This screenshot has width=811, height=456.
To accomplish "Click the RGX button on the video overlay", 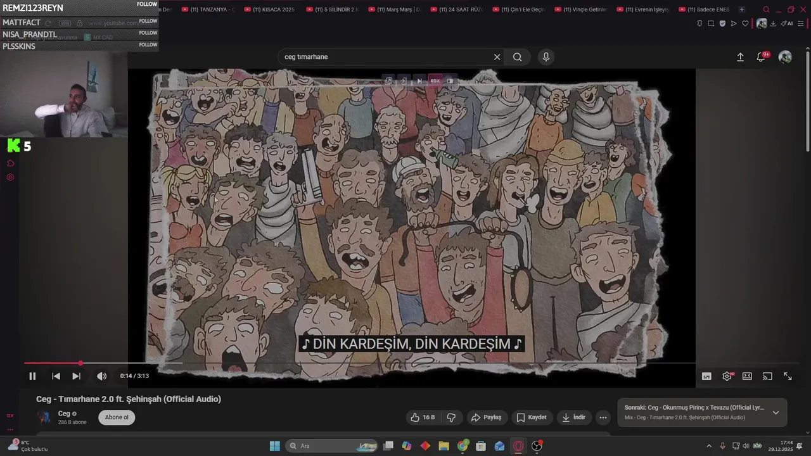I will tap(435, 81).
